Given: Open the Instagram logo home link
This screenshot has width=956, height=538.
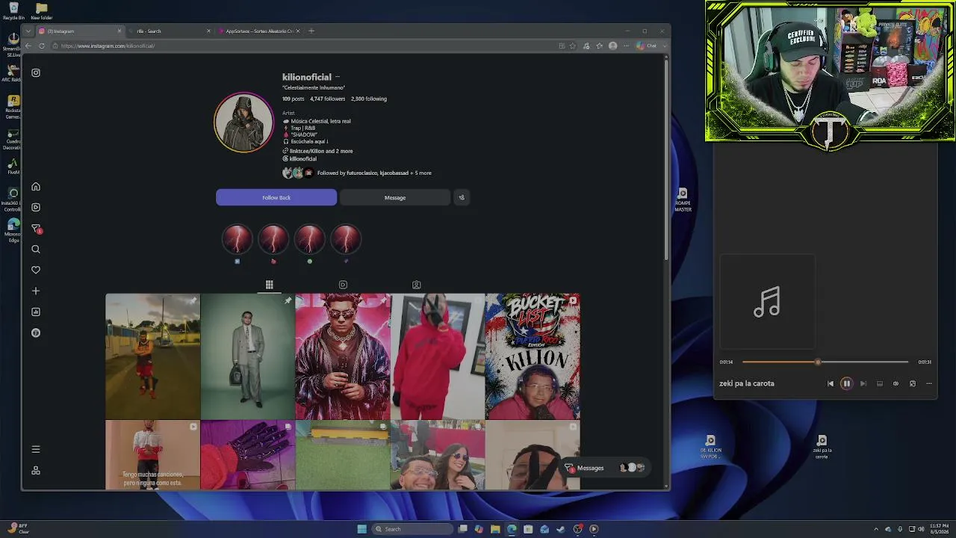Looking at the screenshot, I should (x=36, y=72).
